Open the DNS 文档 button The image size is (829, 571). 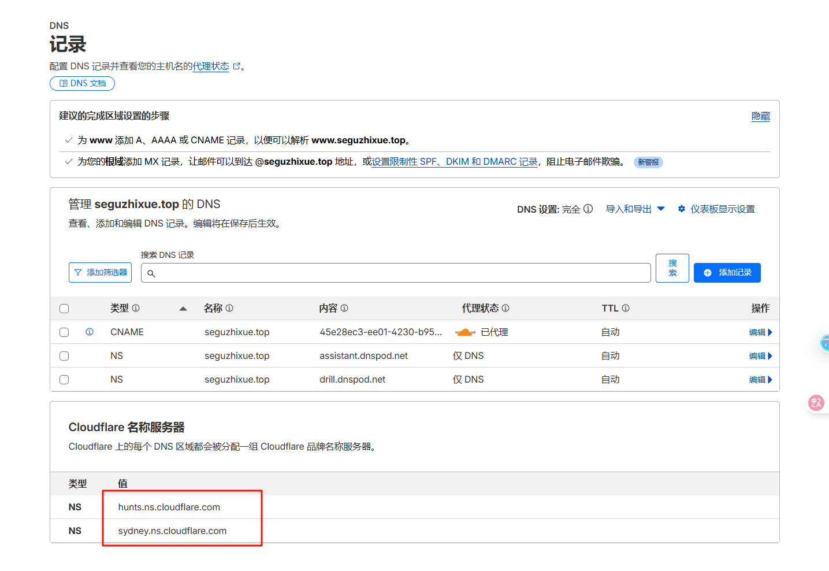click(x=83, y=83)
